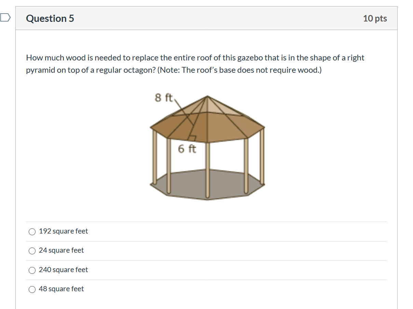413x309 pixels.
Task: Click the white area below the answers
Action: (205, 302)
